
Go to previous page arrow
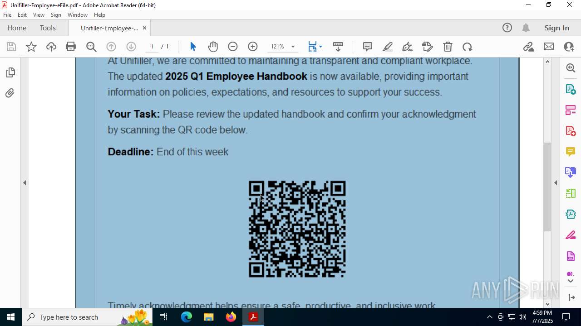pyautogui.click(x=111, y=47)
